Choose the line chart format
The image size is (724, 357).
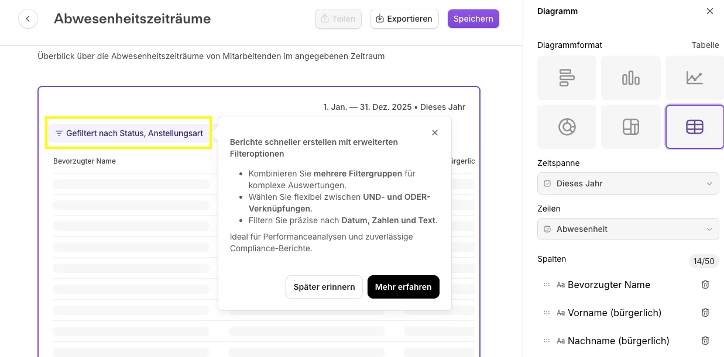[x=694, y=78]
